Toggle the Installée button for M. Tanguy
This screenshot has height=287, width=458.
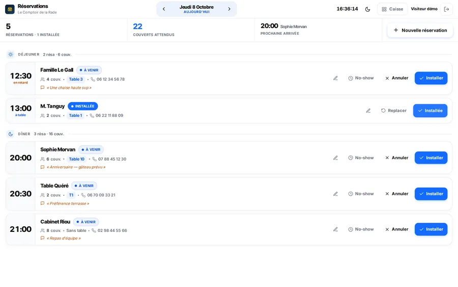[x=430, y=111]
